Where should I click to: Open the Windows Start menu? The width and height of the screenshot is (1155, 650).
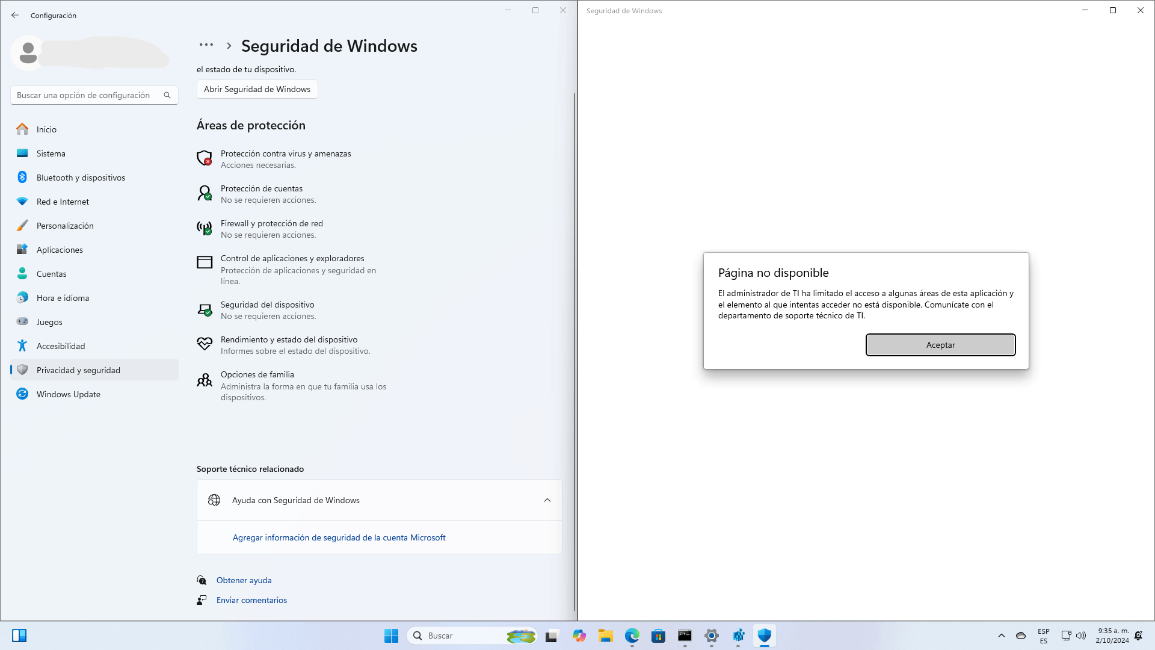click(x=391, y=636)
